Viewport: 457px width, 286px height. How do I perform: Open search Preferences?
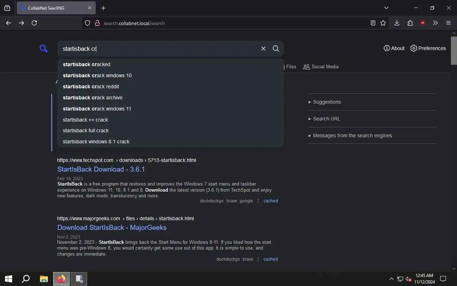[x=428, y=48]
